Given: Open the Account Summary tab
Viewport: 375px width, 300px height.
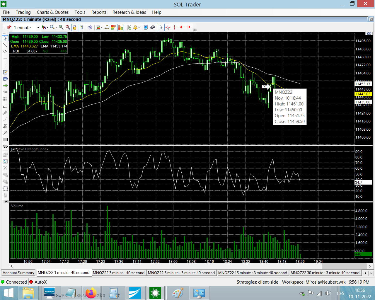Looking at the screenshot, I should pos(18,273).
